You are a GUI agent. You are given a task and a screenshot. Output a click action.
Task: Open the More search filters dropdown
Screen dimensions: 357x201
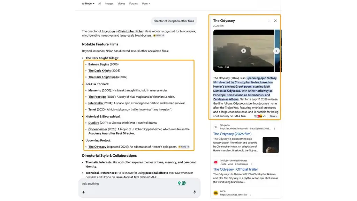(146, 3)
